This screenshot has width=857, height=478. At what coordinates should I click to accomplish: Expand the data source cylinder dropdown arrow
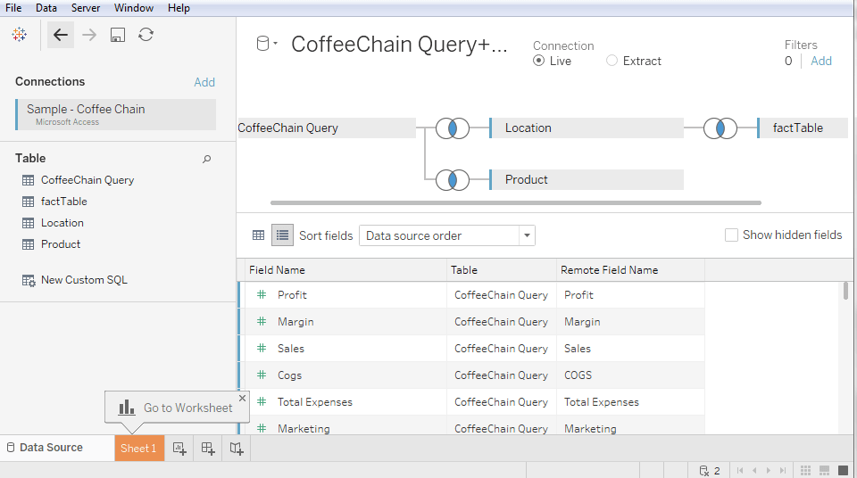pyautogui.click(x=276, y=44)
